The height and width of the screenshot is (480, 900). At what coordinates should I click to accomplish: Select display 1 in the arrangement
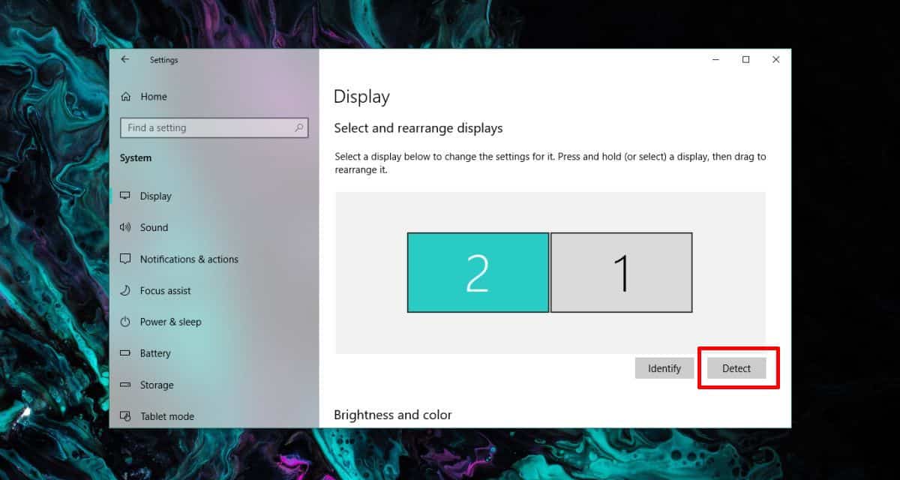tap(622, 272)
